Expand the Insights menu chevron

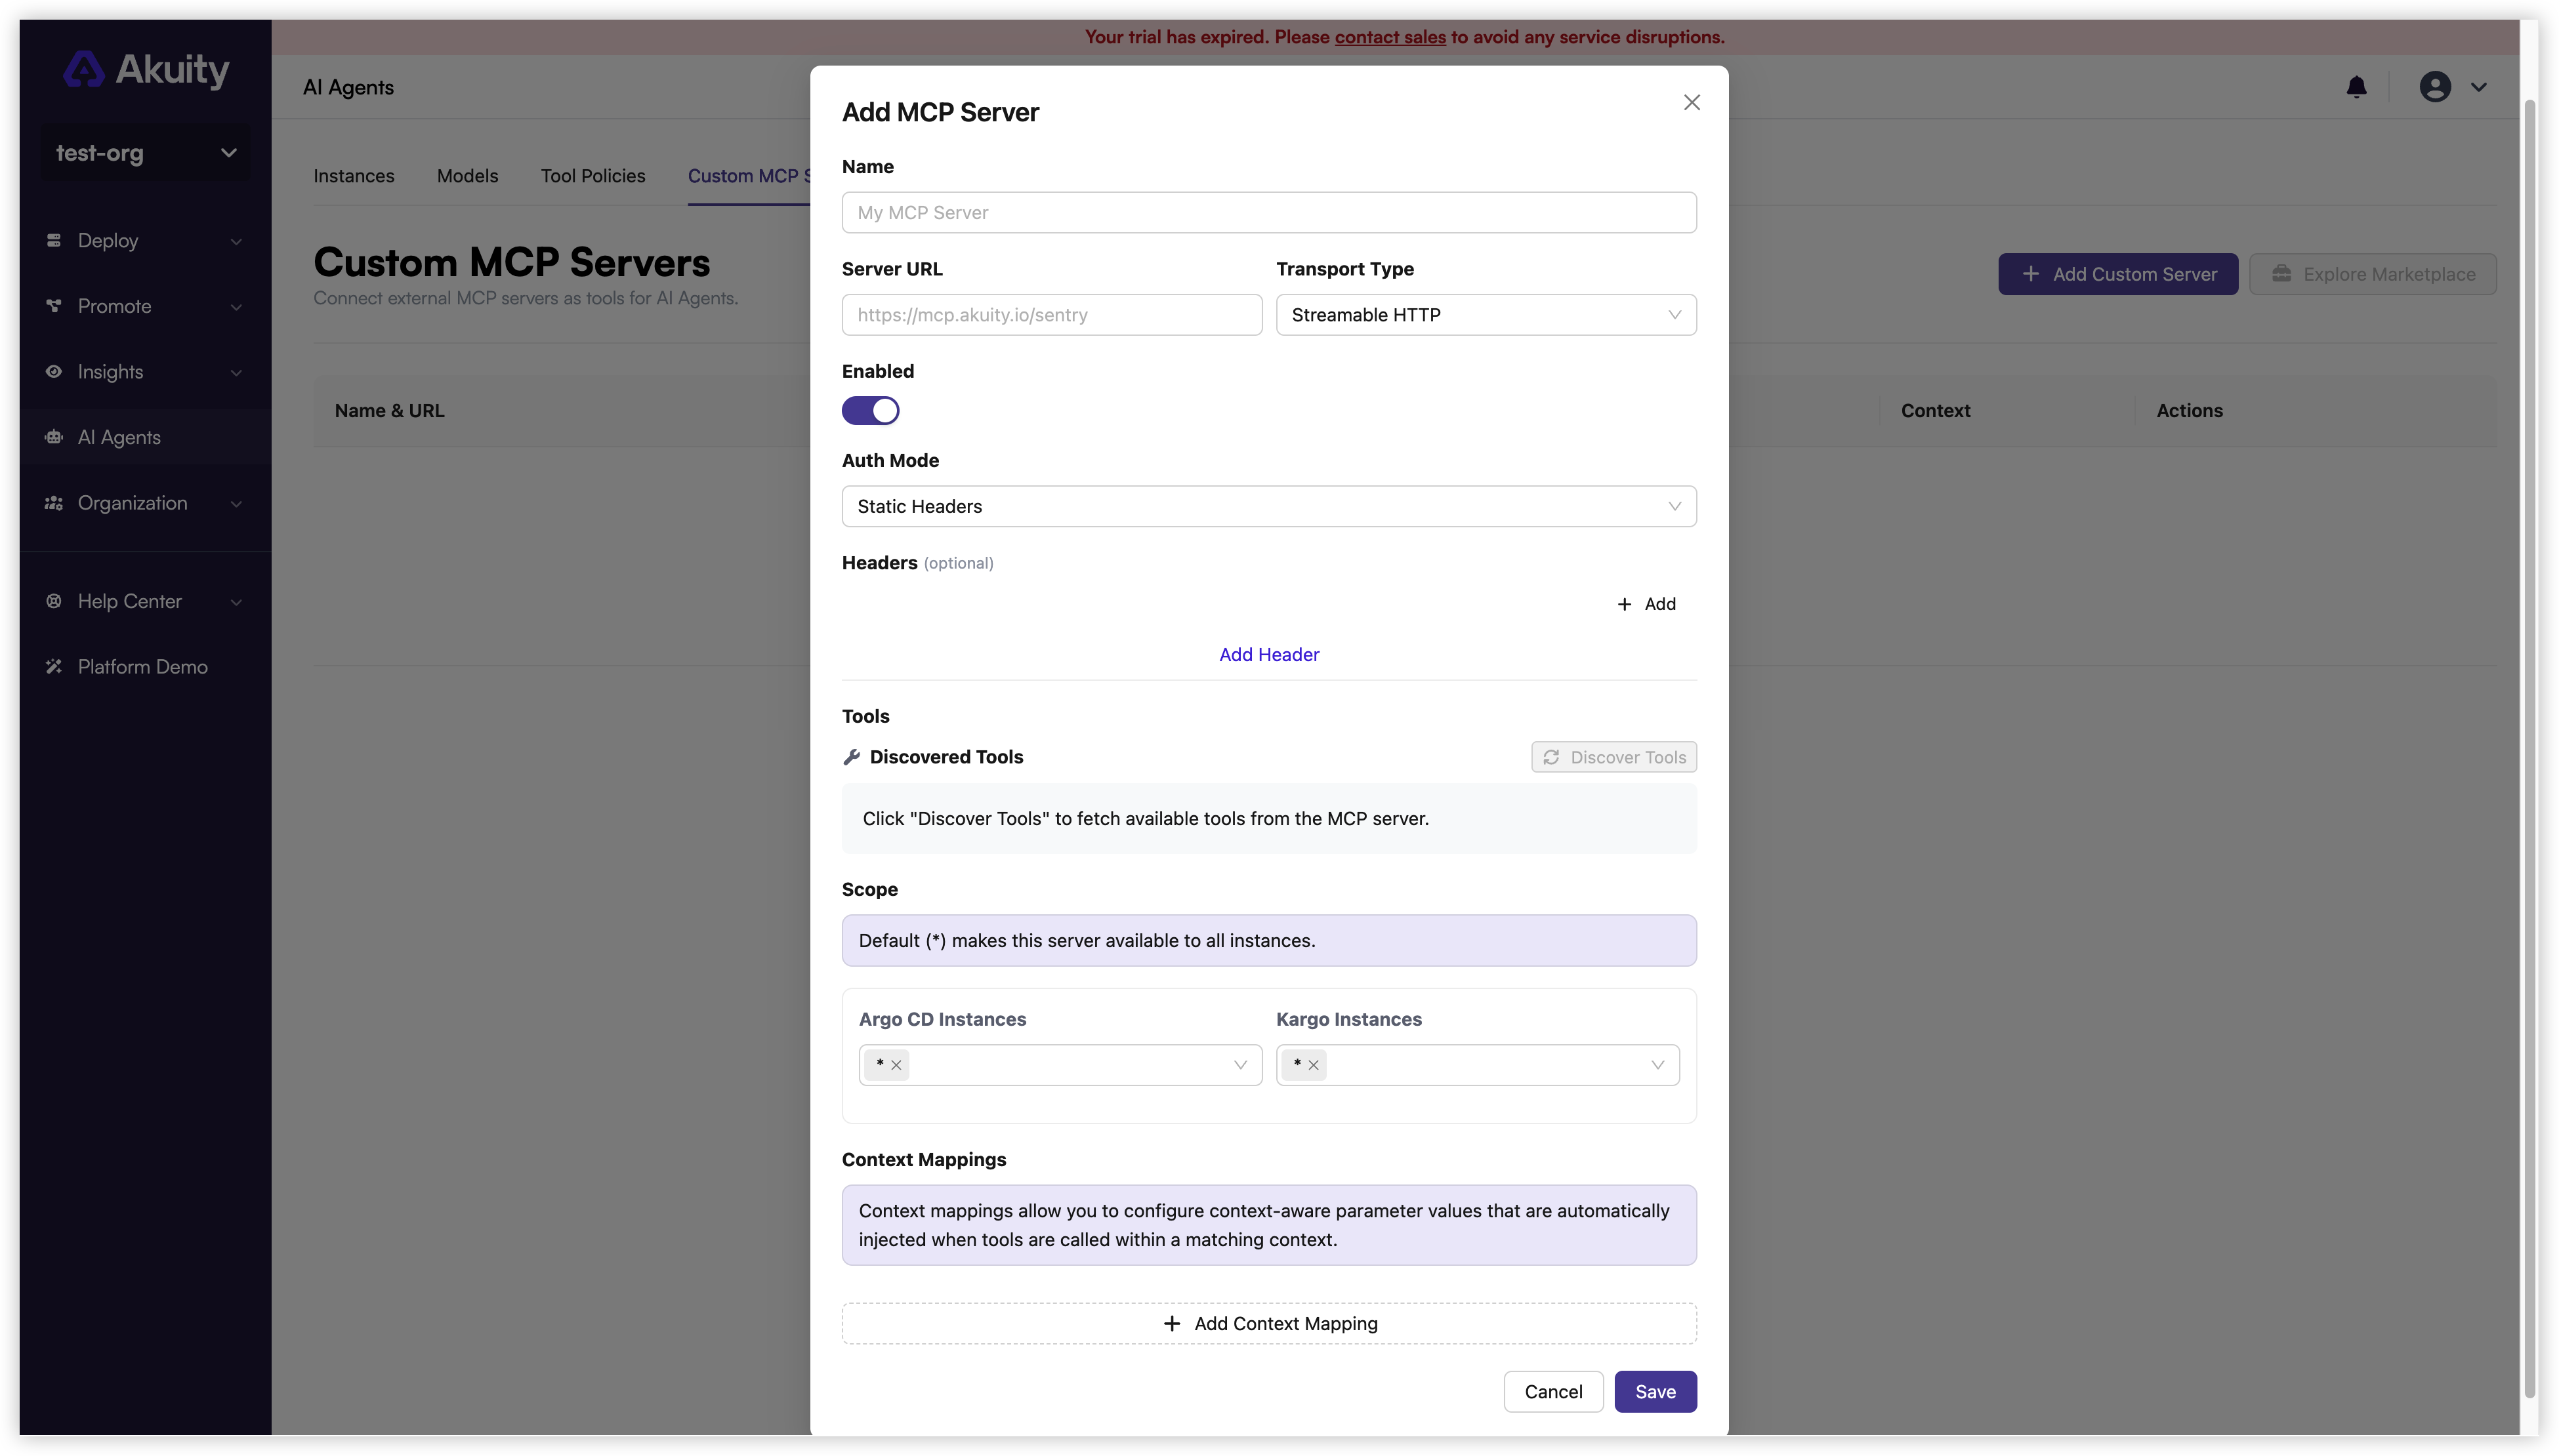236,372
